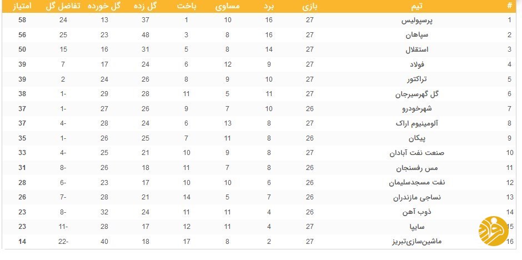The height and width of the screenshot is (260, 522).
Task: Click the تفاضل گل column header
Action: click(x=63, y=6)
